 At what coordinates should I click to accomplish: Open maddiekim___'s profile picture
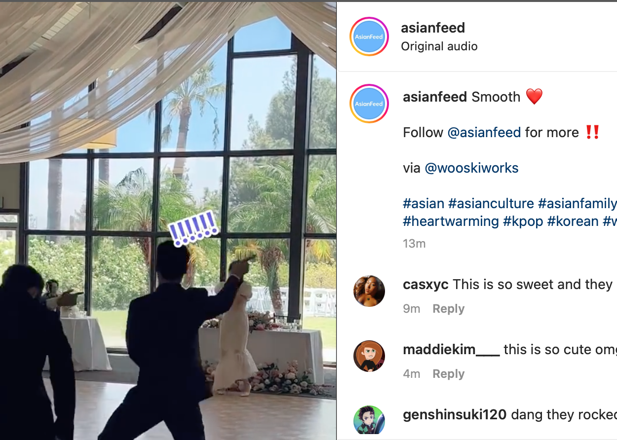click(369, 356)
